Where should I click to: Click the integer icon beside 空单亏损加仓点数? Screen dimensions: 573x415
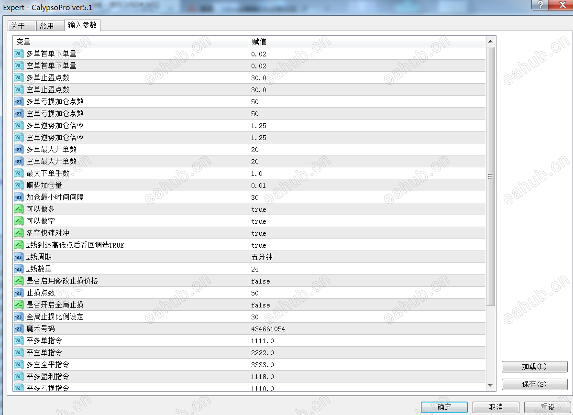pyautogui.click(x=19, y=114)
